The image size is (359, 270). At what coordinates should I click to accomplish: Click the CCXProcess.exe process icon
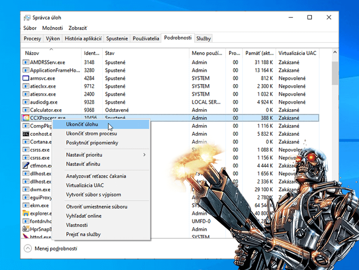point(26,118)
